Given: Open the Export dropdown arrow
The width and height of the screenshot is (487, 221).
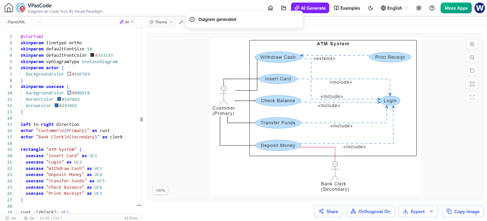Looking at the screenshot, I should tap(431, 211).
